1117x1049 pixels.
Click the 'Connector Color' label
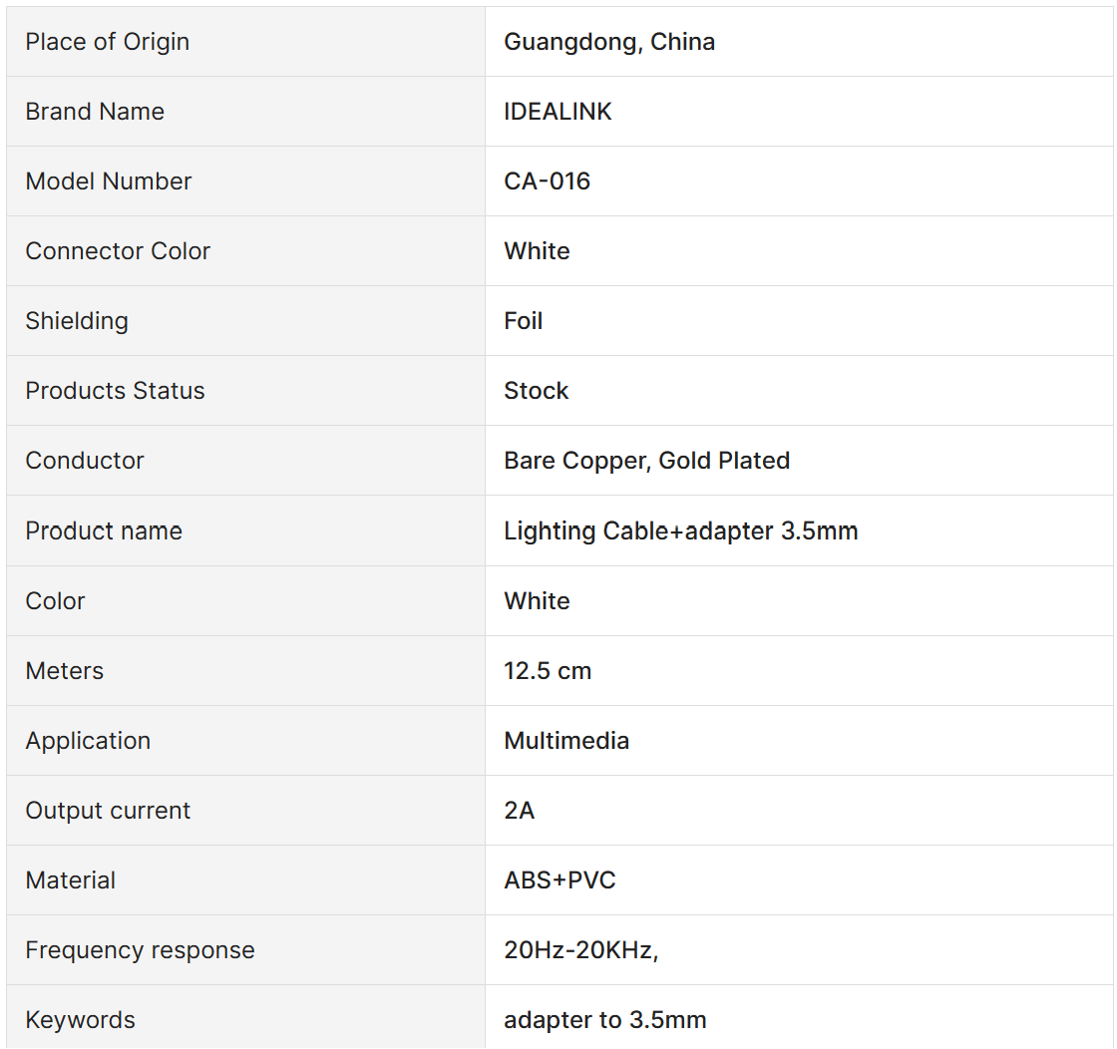click(x=118, y=251)
